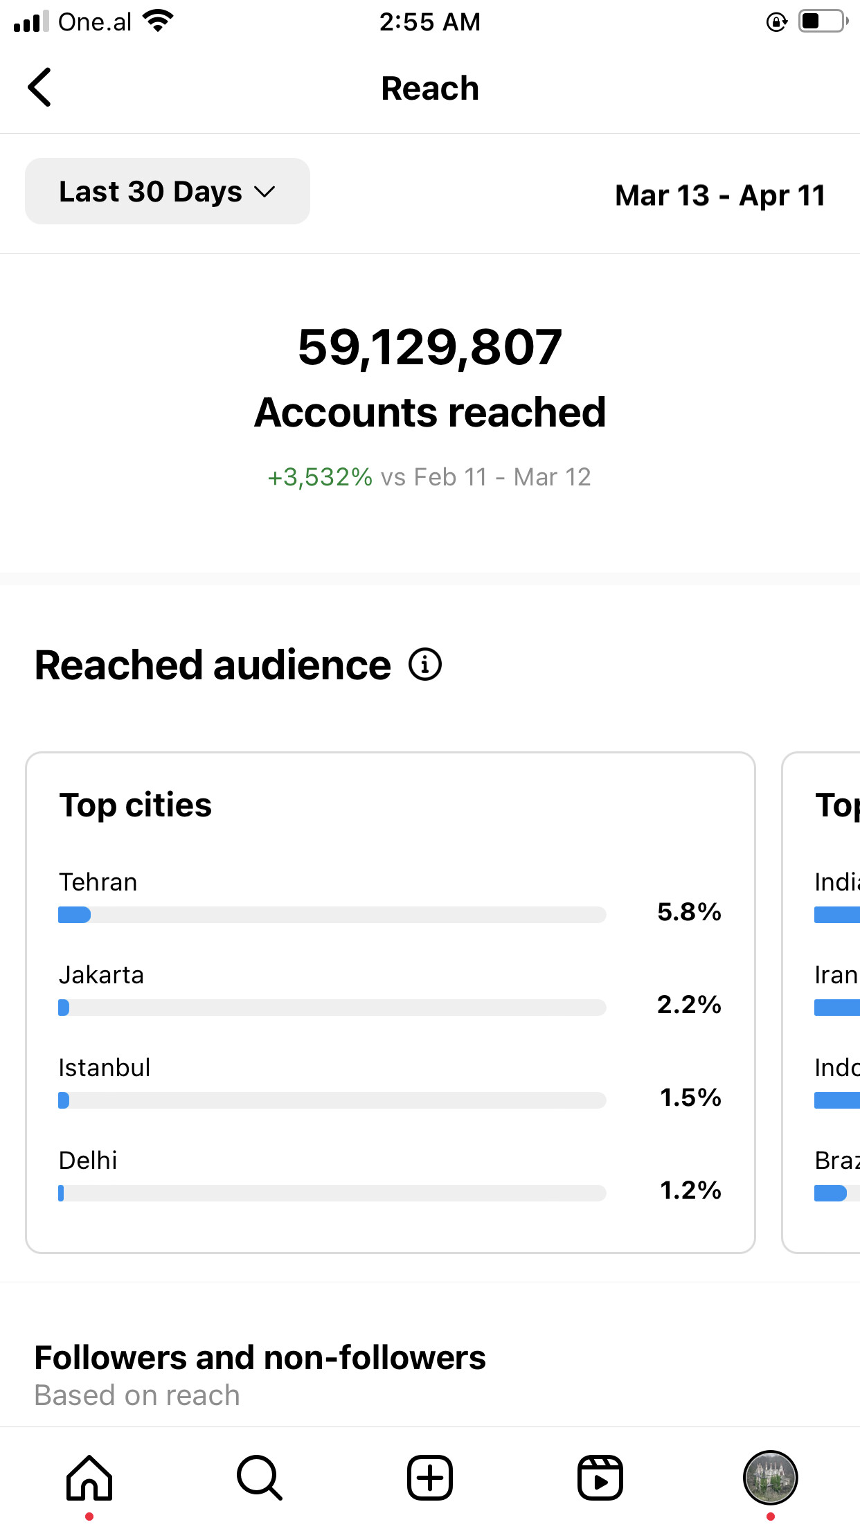Viewport: 860px width, 1529px height.
Task: Open the profile picture tab
Action: 770,1478
